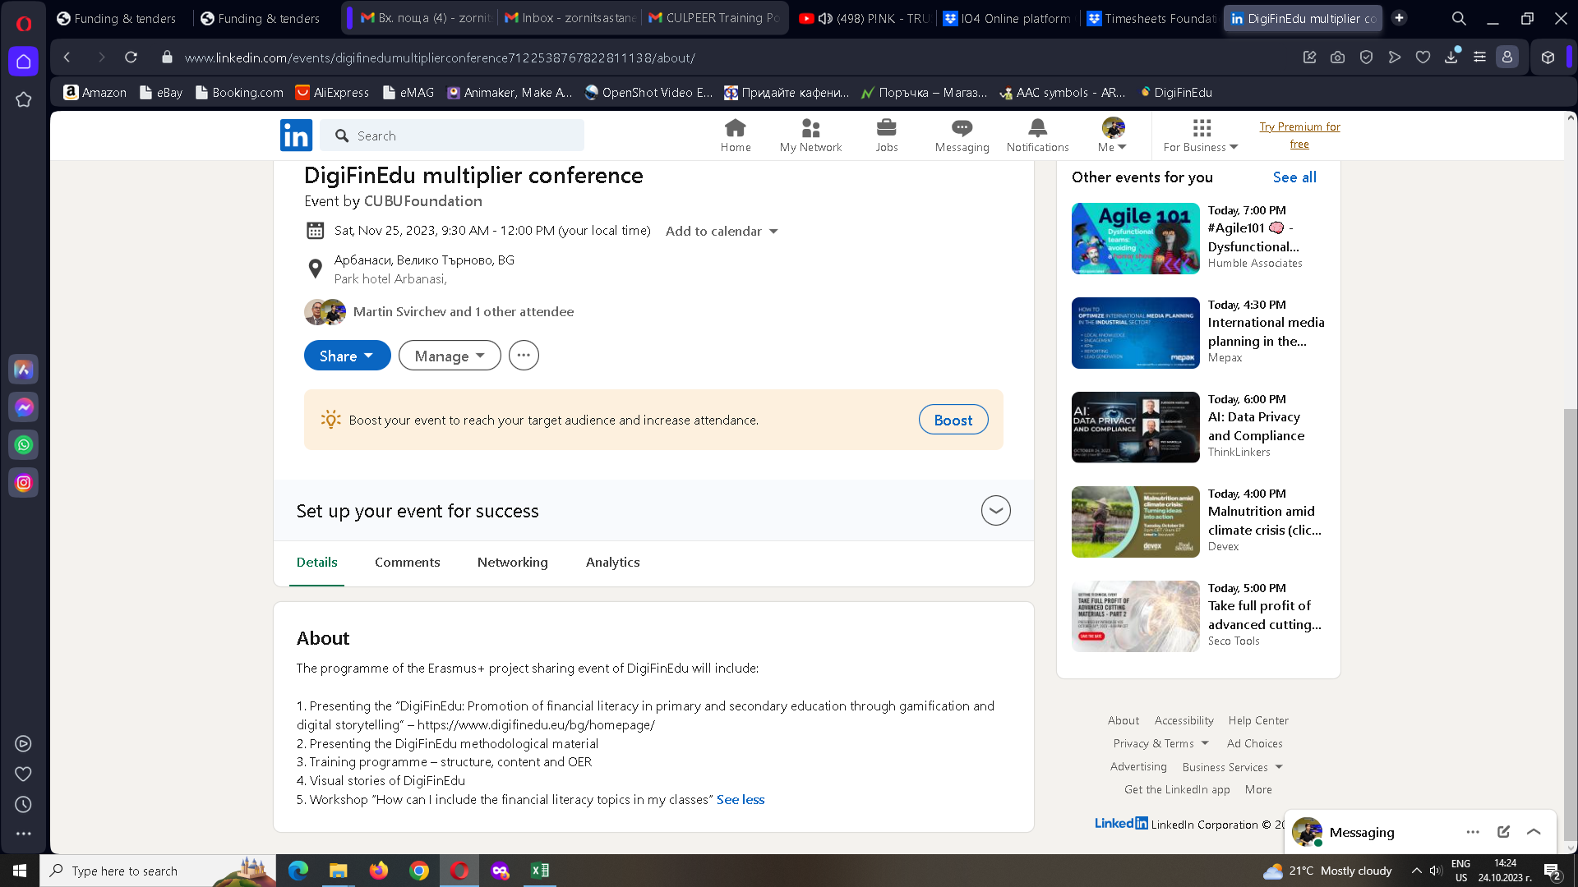Open the Booking.com bookmark
The height and width of the screenshot is (887, 1578).
[x=239, y=93]
